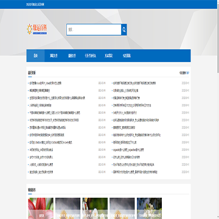Click the magnifying glass search button
The height and width of the screenshot is (219, 219).
point(124,30)
